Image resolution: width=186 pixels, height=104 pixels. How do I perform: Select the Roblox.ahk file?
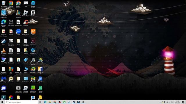click(x=11, y=60)
